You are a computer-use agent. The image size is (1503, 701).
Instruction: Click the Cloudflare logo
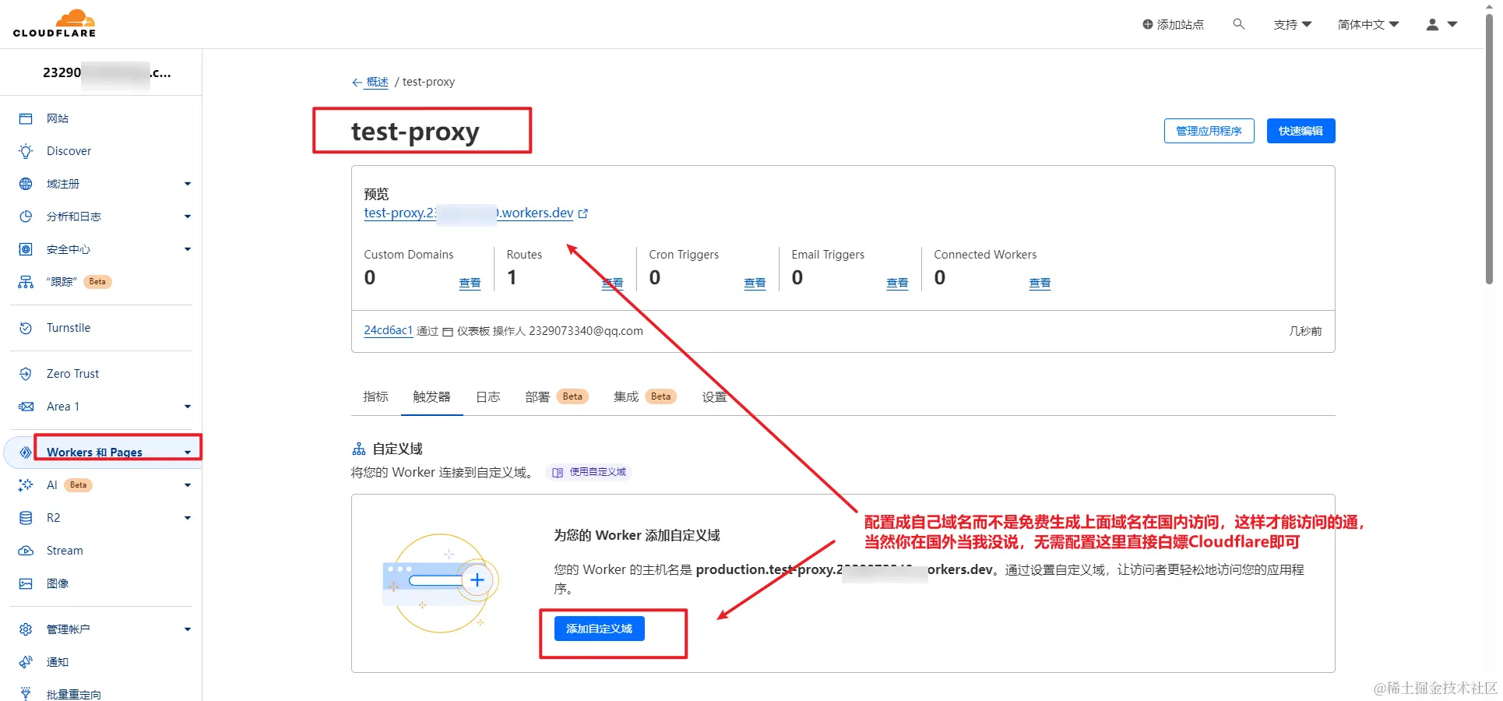point(55,23)
